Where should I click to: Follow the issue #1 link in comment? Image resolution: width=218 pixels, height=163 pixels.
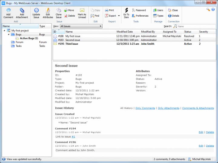[73, 137]
